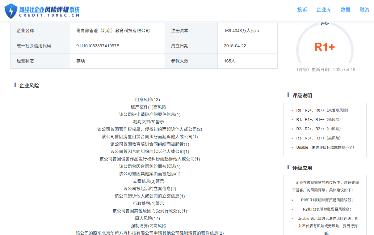Open the 教育培训合同纠纷 lawsuit entry

150,144
